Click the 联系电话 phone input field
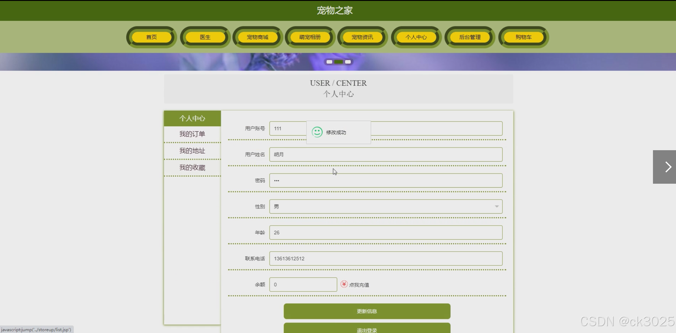Screen dimensions: 676x333 coord(385,259)
